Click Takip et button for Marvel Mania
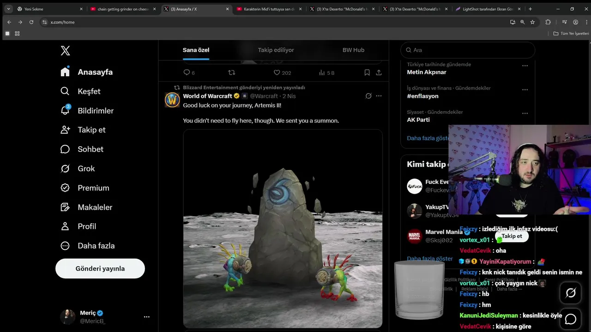 (512, 236)
